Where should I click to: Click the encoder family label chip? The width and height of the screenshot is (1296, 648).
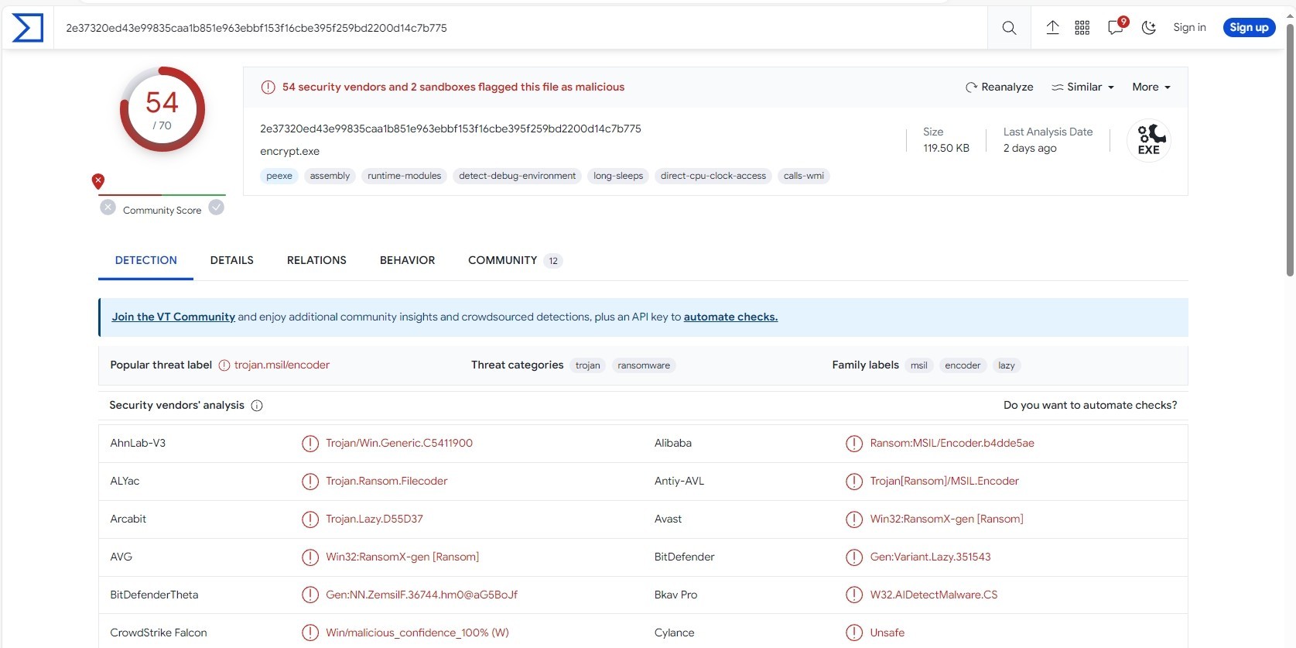click(x=963, y=365)
